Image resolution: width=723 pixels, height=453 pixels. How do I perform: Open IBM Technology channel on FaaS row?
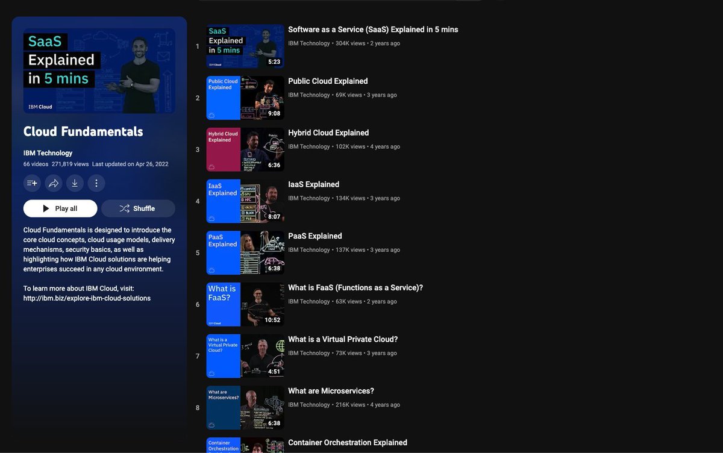(x=309, y=302)
